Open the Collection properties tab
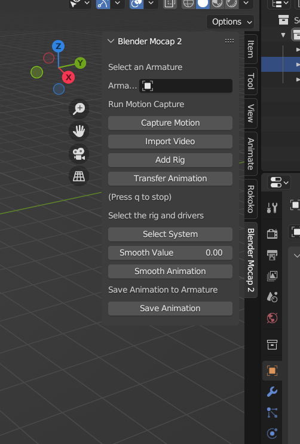Screen dimensions: 300x444 tap(273, 345)
